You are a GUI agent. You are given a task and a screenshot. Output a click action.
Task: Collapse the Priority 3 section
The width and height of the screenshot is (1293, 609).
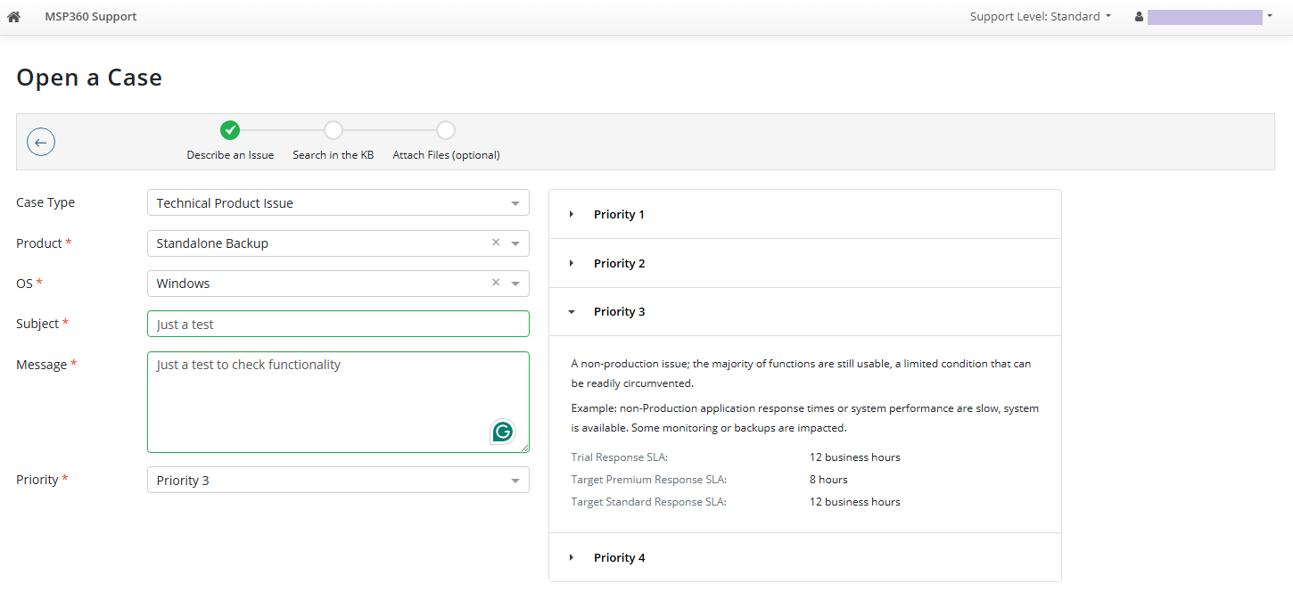805,311
